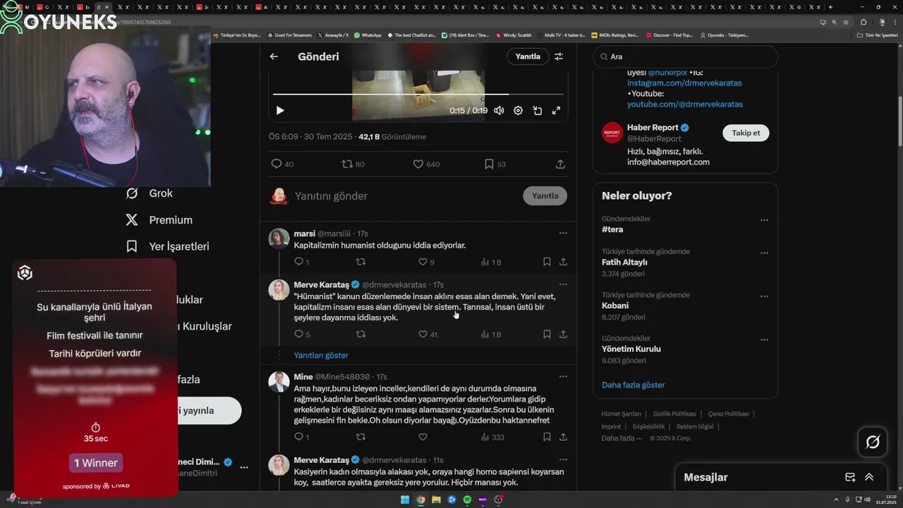Open more options on Merve Karataş Hümanist reply
The width and height of the screenshot is (903, 508).
click(x=563, y=284)
